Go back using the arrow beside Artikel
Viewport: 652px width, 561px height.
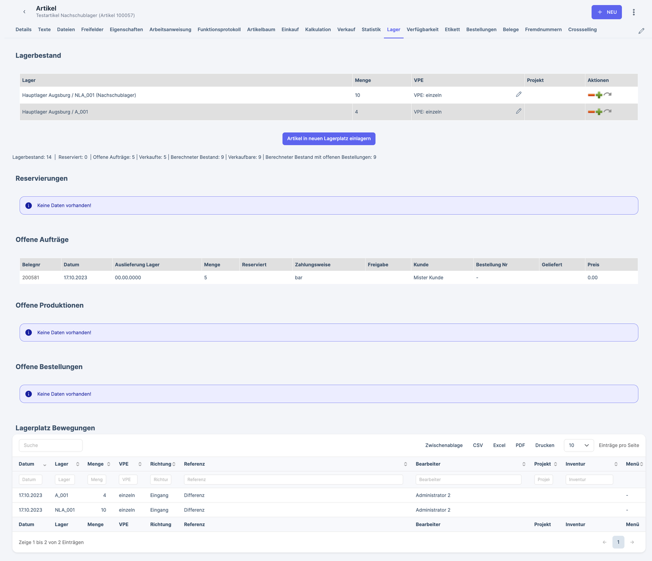click(x=24, y=12)
